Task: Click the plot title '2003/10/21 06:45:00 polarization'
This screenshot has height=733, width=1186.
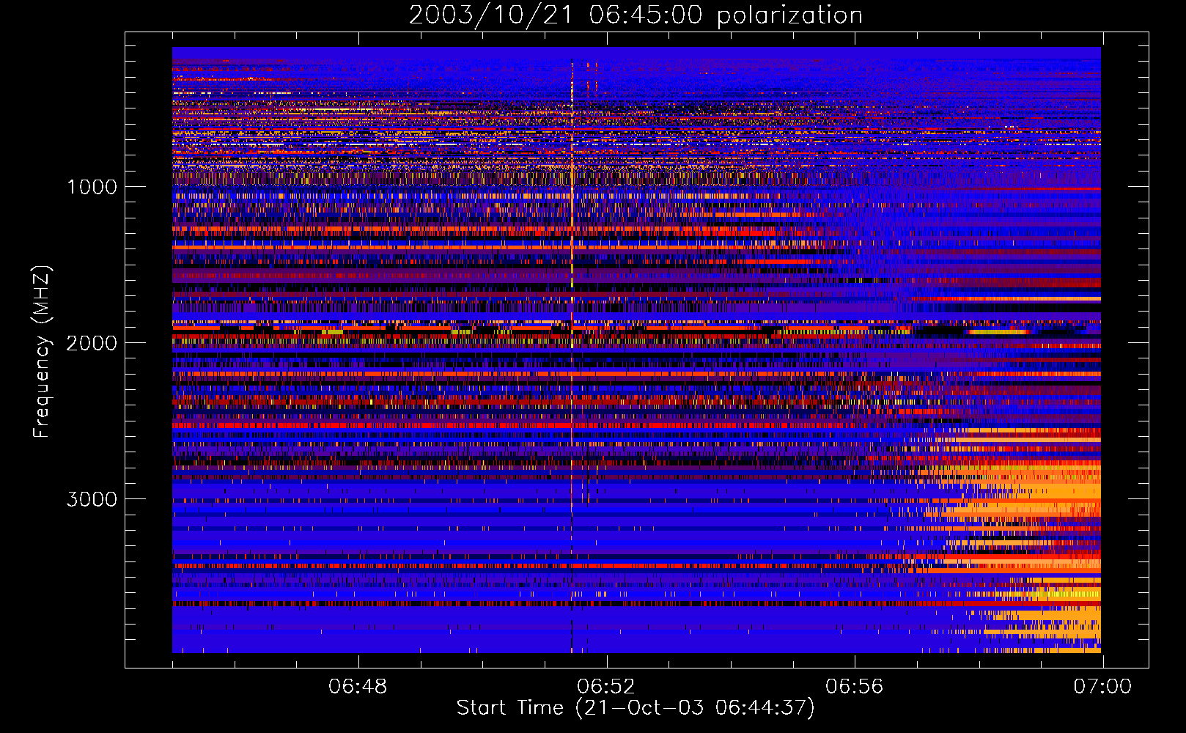Action: (636, 15)
